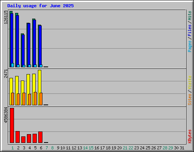Click day 23 on the x-axis

coord(136,148)
